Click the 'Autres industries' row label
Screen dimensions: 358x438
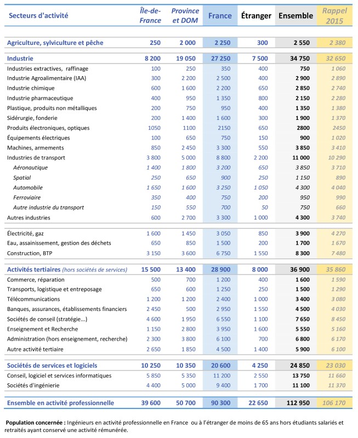click(x=29, y=217)
